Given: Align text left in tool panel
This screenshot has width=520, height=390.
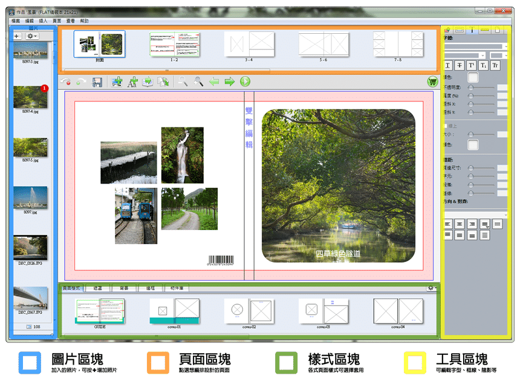Looking at the screenshot, I should [x=447, y=224].
